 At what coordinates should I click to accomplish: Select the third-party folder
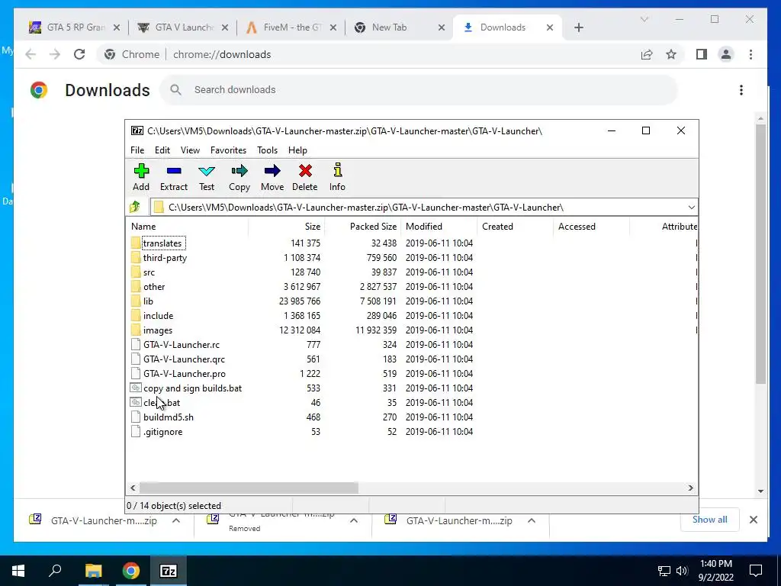click(x=165, y=258)
